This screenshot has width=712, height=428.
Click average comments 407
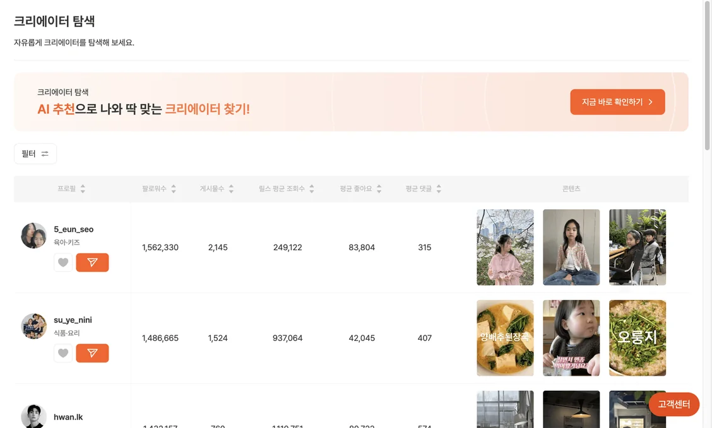tap(425, 338)
